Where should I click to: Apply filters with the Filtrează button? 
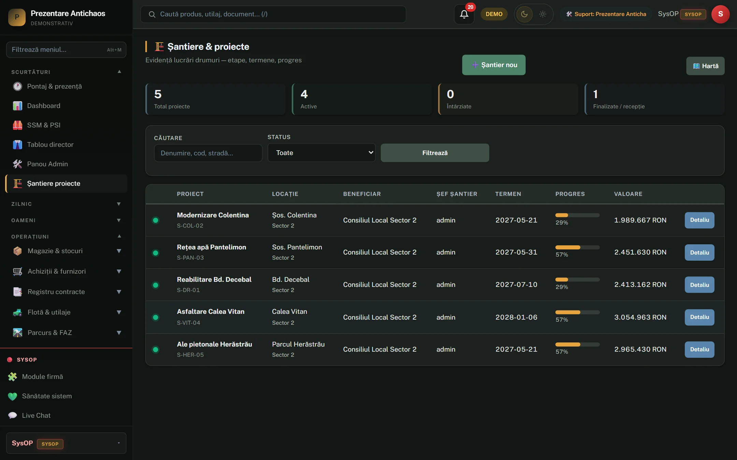coord(435,153)
